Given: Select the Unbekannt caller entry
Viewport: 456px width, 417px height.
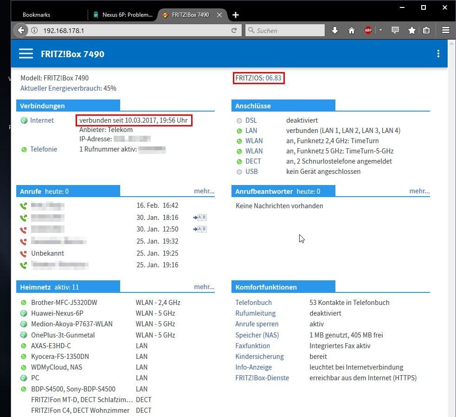Looking at the screenshot, I should [x=48, y=253].
